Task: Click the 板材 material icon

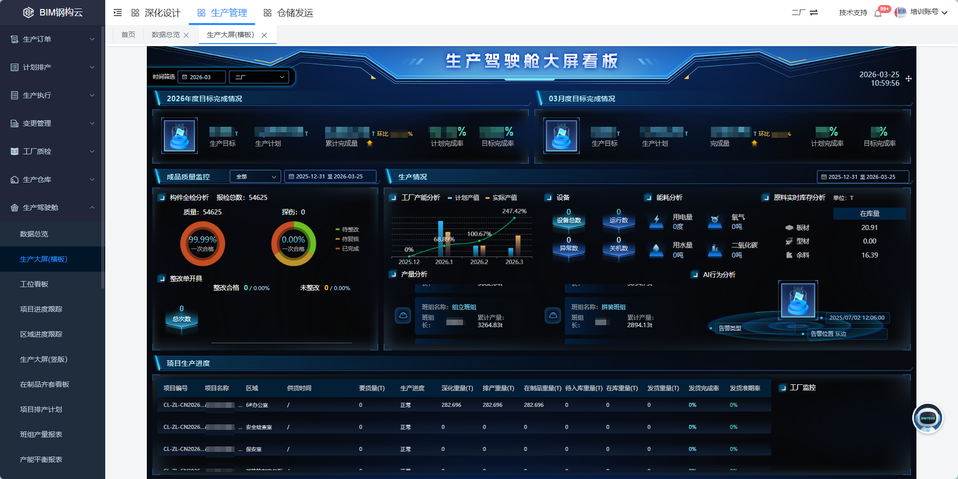Action: [x=789, y=227]
